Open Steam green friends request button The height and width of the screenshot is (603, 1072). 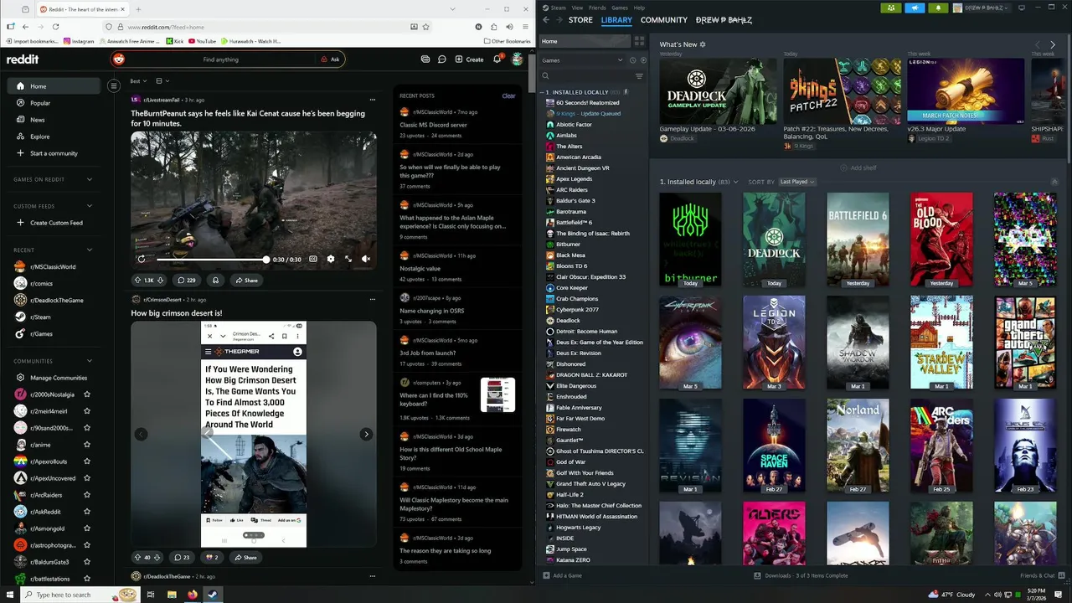click(891, 8)
